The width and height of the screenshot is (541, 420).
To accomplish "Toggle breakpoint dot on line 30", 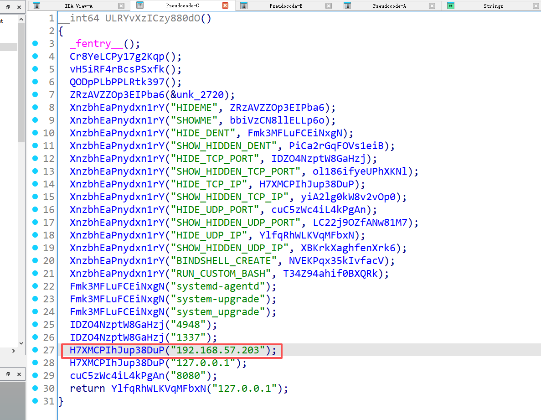I will (x=35, y=389).
